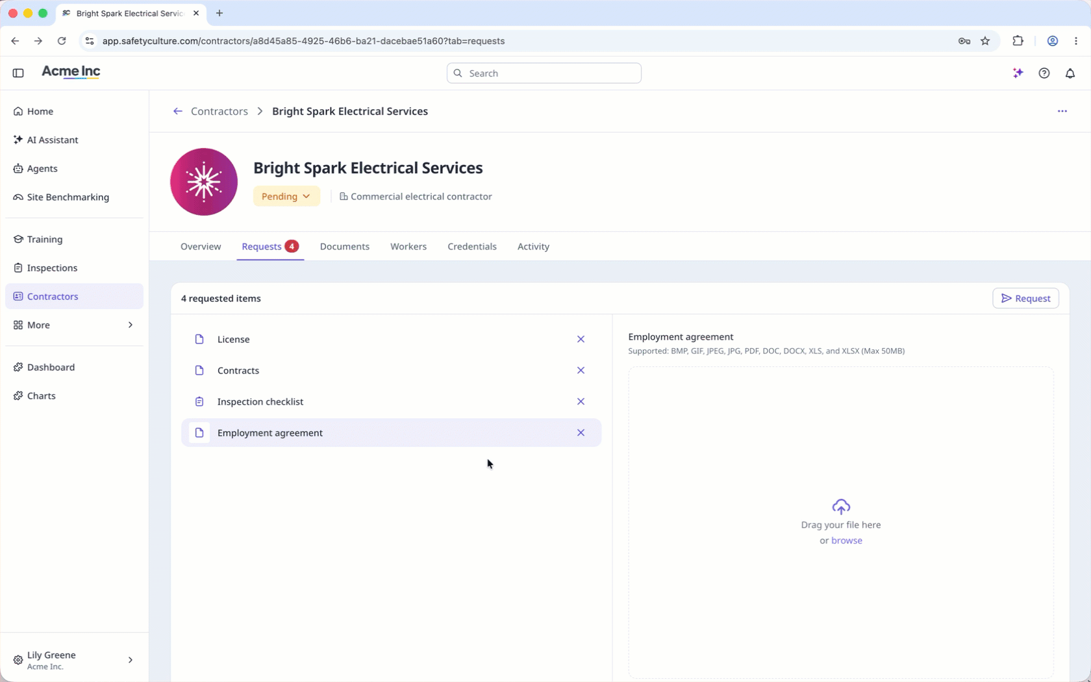This screenshot has height=682, width=1091.
Task: Click the file drop zone area
Action: click(841, 522)
